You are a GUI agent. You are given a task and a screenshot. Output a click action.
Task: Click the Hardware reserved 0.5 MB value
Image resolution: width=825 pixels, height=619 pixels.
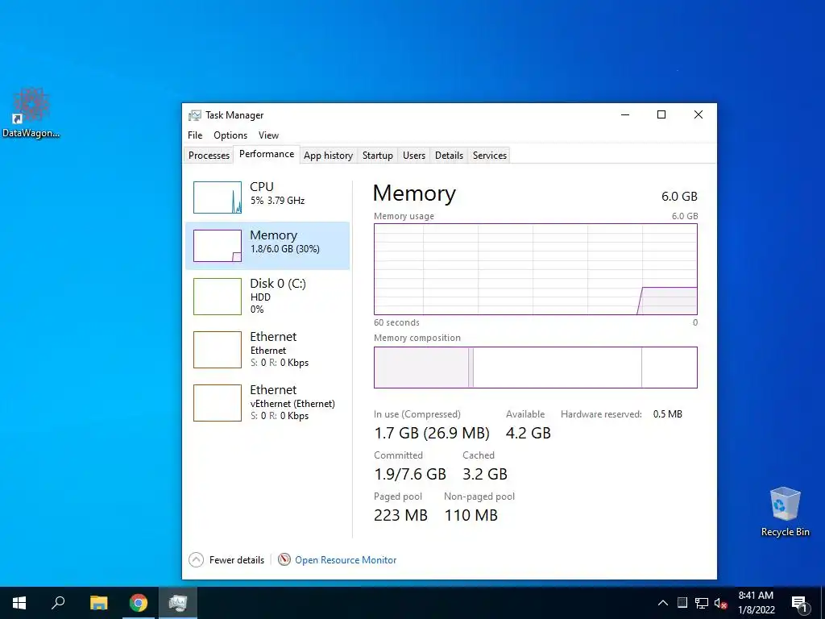[668, 414]
